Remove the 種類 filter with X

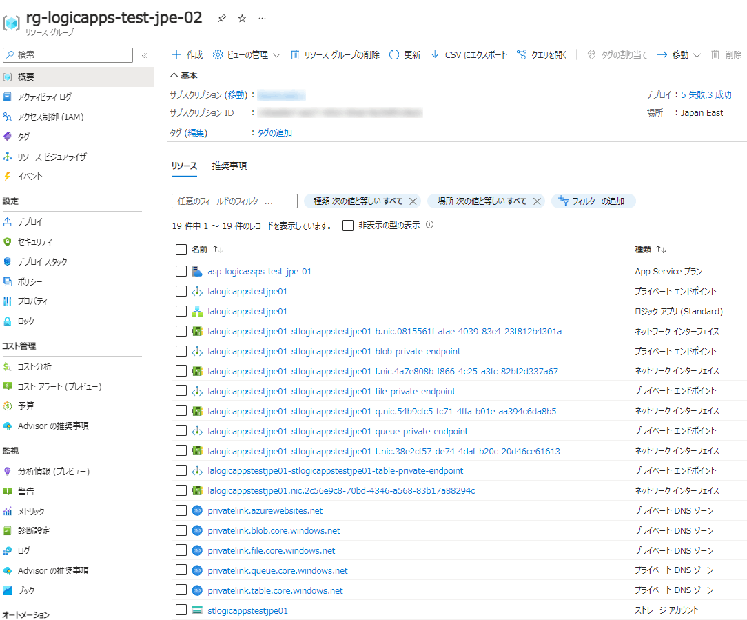pyautogui.click(x=413, y=201)
